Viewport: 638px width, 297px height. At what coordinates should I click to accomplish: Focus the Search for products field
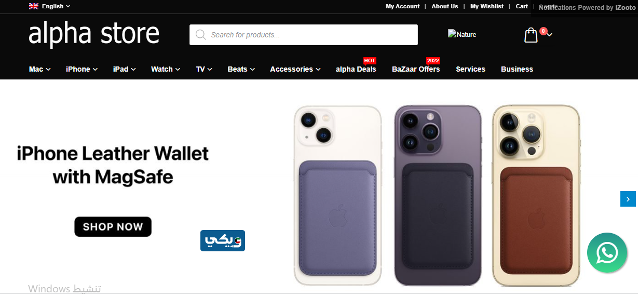(304, 35)
